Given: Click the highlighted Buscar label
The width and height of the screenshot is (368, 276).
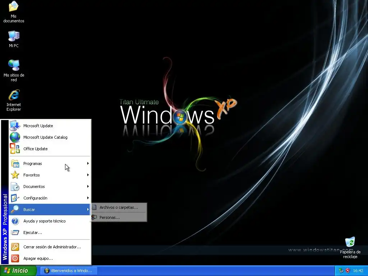Looking at the screenshot, I should point(29,210).
